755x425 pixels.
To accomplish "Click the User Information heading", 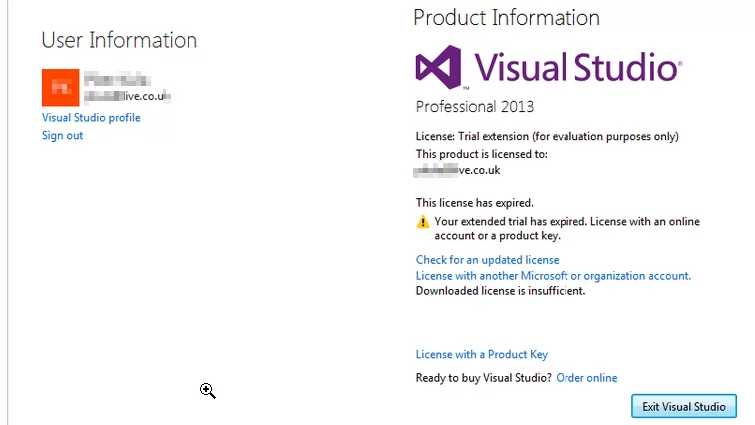I will coord(119,40).
